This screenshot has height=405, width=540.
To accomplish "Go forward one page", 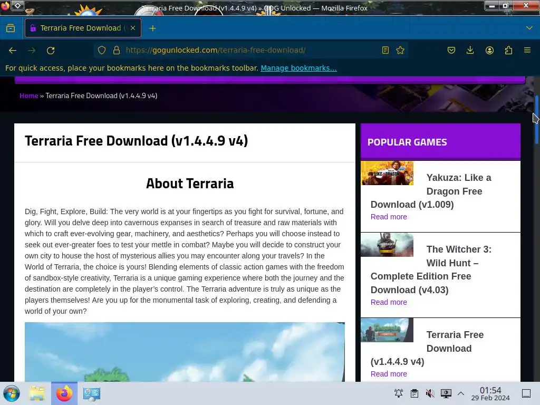I will 32,51.
